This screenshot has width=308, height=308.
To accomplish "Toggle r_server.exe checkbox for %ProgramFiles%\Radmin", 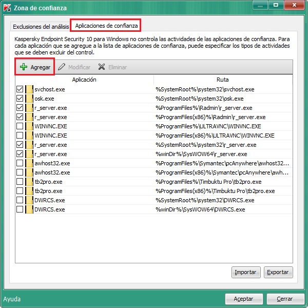I will click(20, 108).
